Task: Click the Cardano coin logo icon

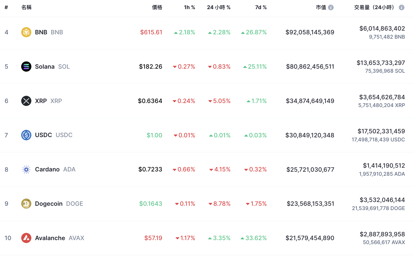Action: (x=26, y=170)
